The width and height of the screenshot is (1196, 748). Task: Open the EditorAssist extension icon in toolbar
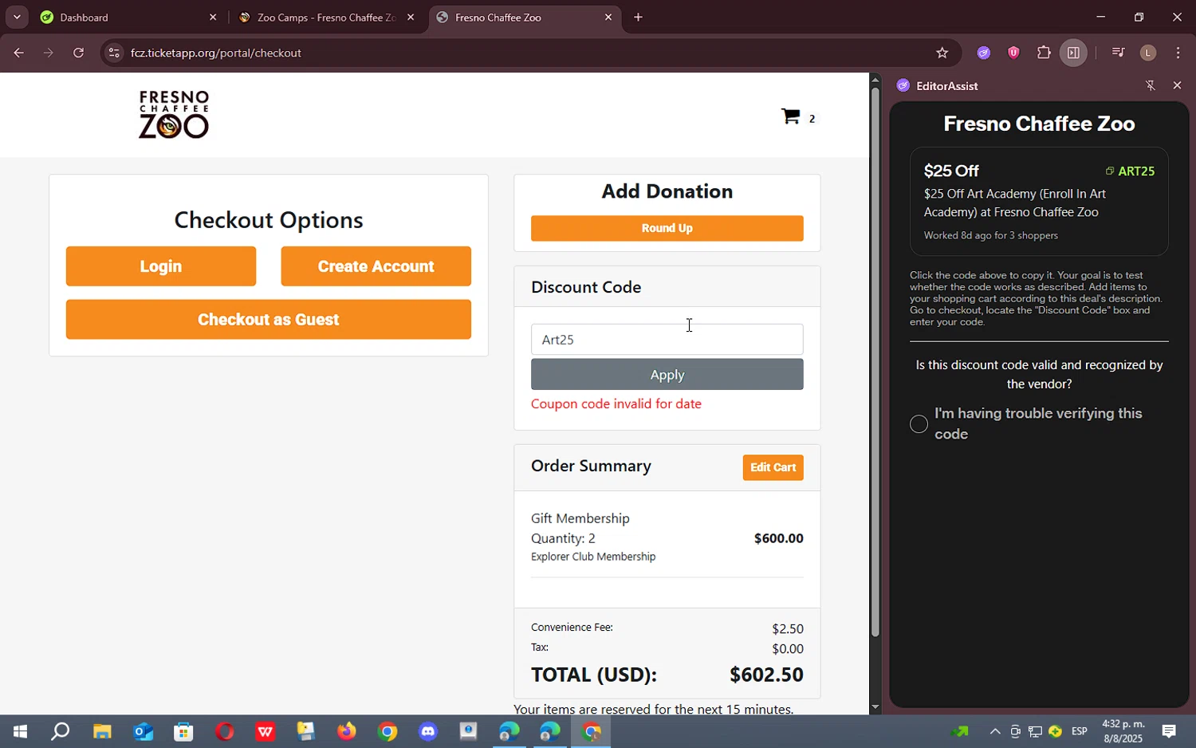pyautogui.click(x=983, y=53)
